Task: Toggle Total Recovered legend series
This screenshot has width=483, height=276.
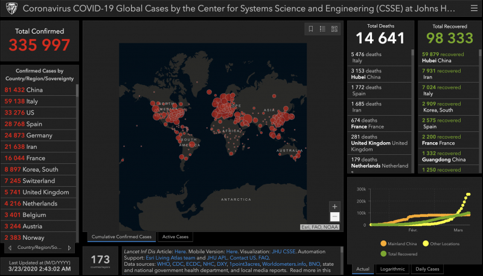Action: (x=399, y=254)
